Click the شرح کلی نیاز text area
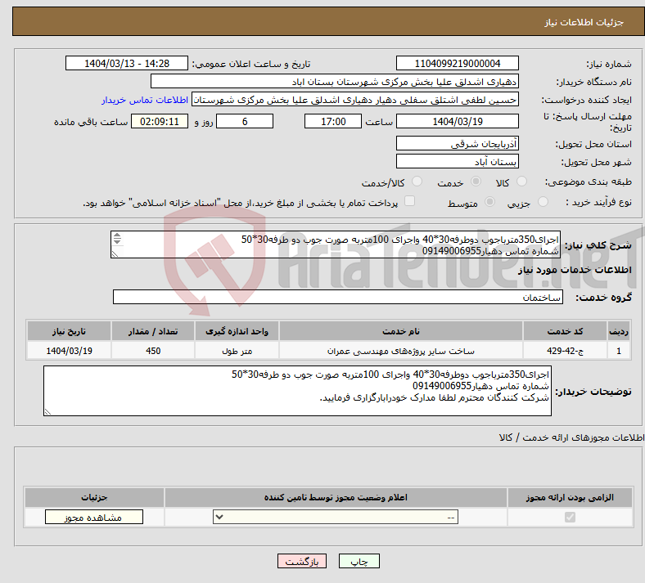This screenshot has width=645, height=583. pos(336,244)
